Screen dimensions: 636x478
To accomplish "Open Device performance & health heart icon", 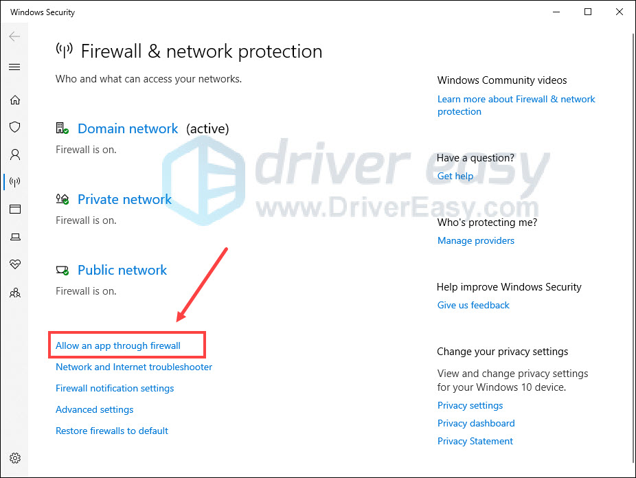I will click(x=15, y=264).
